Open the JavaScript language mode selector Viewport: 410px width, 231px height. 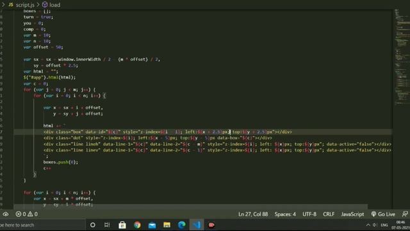point(352,214)
